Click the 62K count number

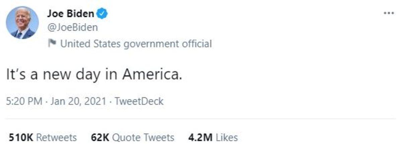(100, 137)
